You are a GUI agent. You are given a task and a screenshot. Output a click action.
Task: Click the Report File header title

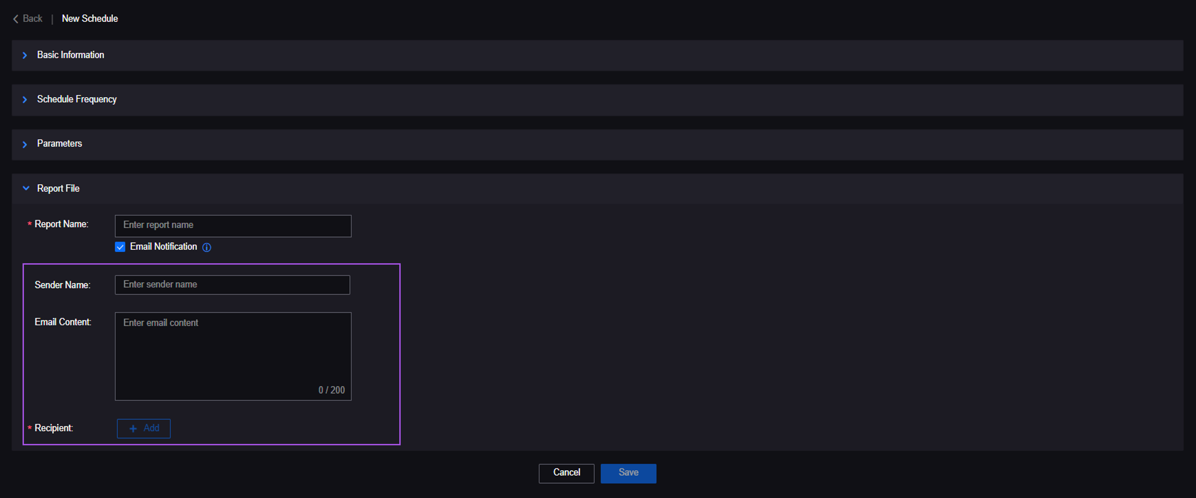[58, 189]
